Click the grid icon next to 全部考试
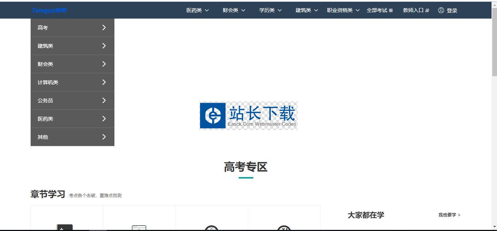The width and height of the screenshot is (497, 231). pyautogui.click(x=391, y=11)
